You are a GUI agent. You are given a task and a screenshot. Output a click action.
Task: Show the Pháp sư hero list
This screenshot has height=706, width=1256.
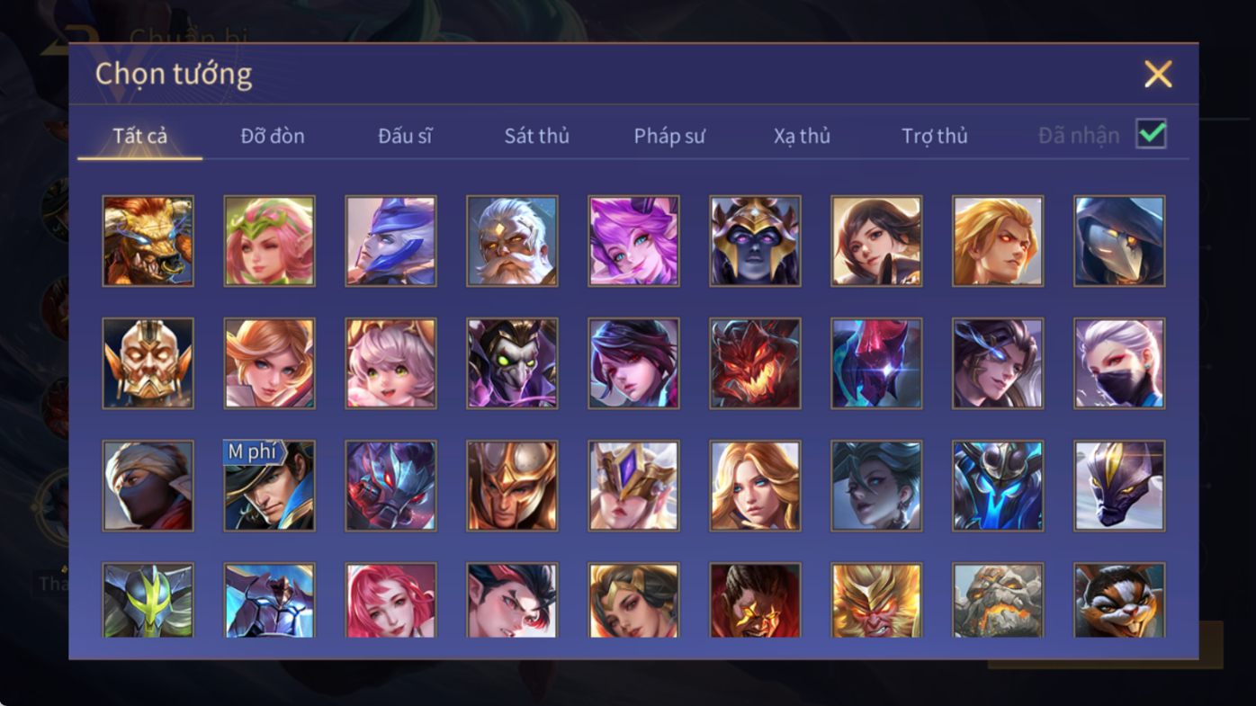click(669, 136)
